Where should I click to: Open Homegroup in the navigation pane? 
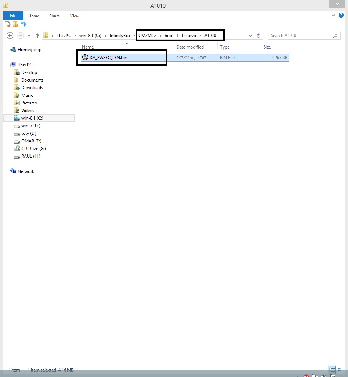click(29, 50)
